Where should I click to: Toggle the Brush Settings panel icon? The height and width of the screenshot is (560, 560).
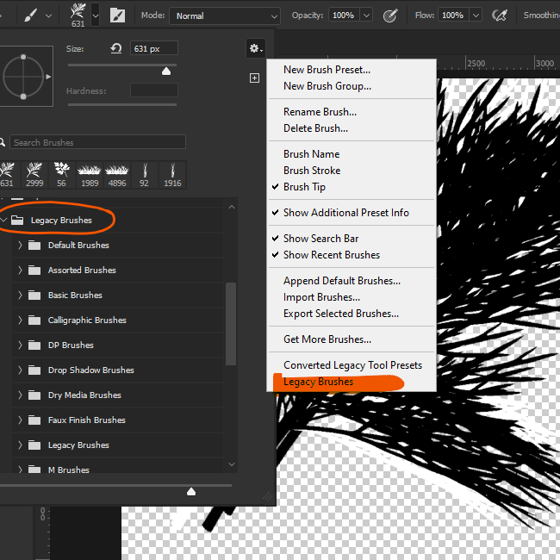point(117,16)
